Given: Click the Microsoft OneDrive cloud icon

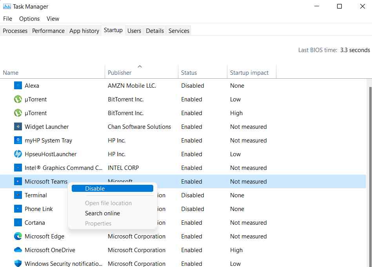Looking at the screenshot, I should coord(18,250).
